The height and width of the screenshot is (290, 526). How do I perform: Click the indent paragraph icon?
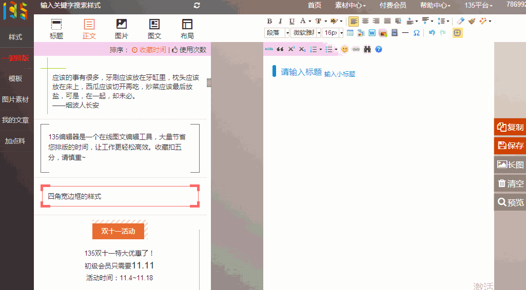pos(398,21)
